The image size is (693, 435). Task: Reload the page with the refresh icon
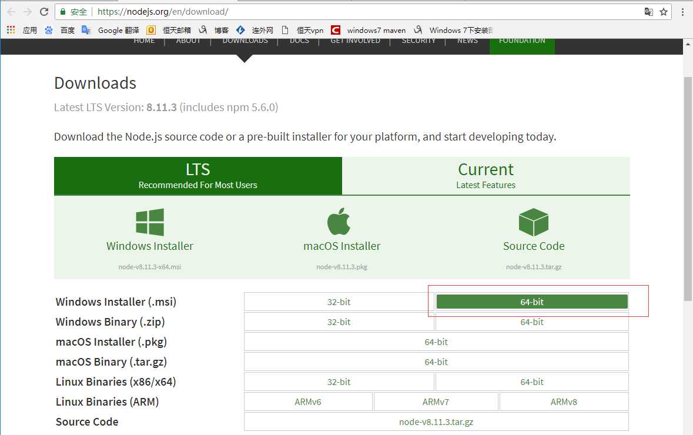point(43,12)
